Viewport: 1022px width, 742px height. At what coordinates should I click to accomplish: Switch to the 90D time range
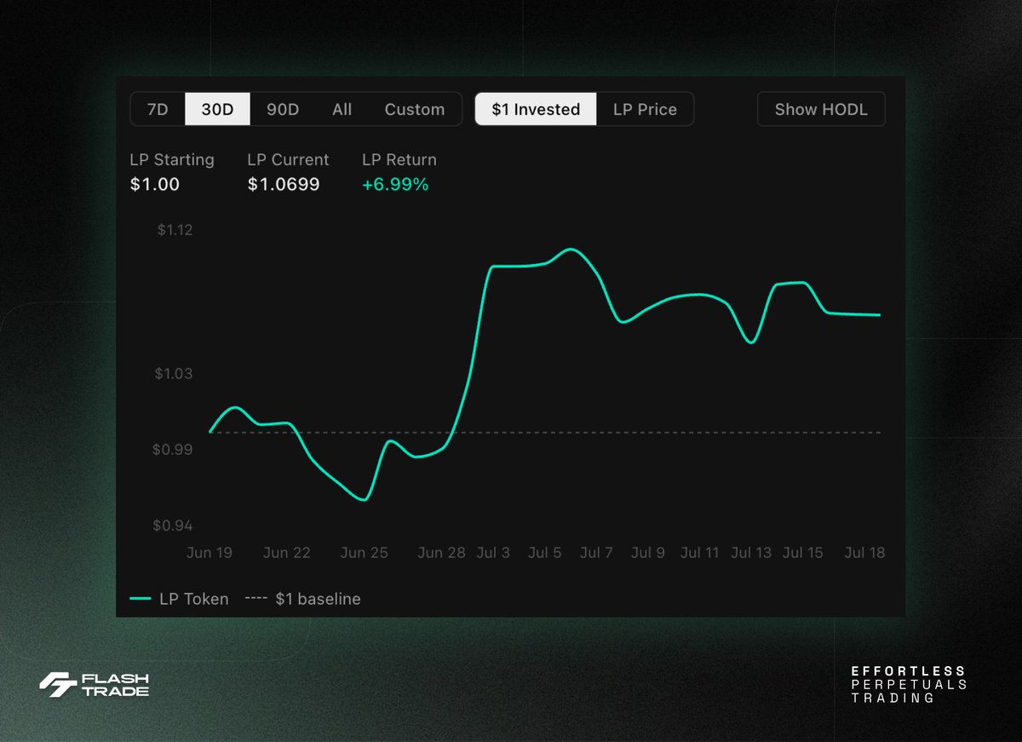[x=283, y=109]
